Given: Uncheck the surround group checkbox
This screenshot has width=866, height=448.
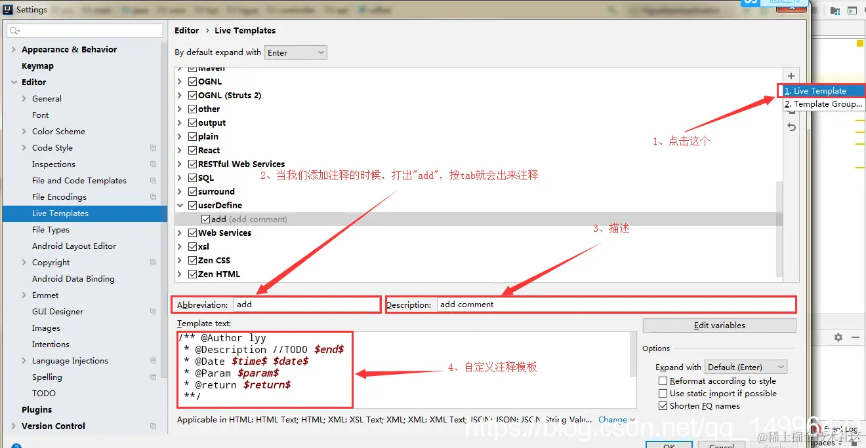Looking at the screenshot, I should coord(192,192).
